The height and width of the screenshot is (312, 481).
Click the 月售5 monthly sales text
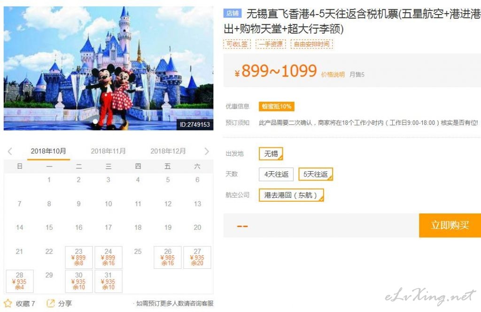click(357, 75)
